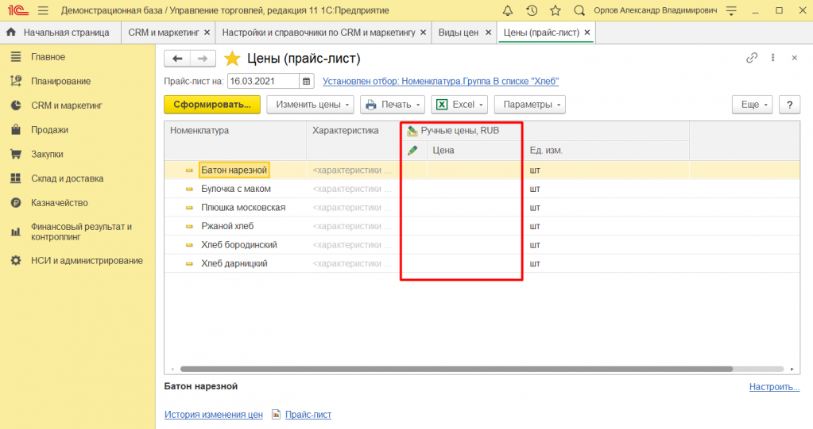Open the Еще menu
Screen dimensions: 813x429
click(x=751, y=105)
